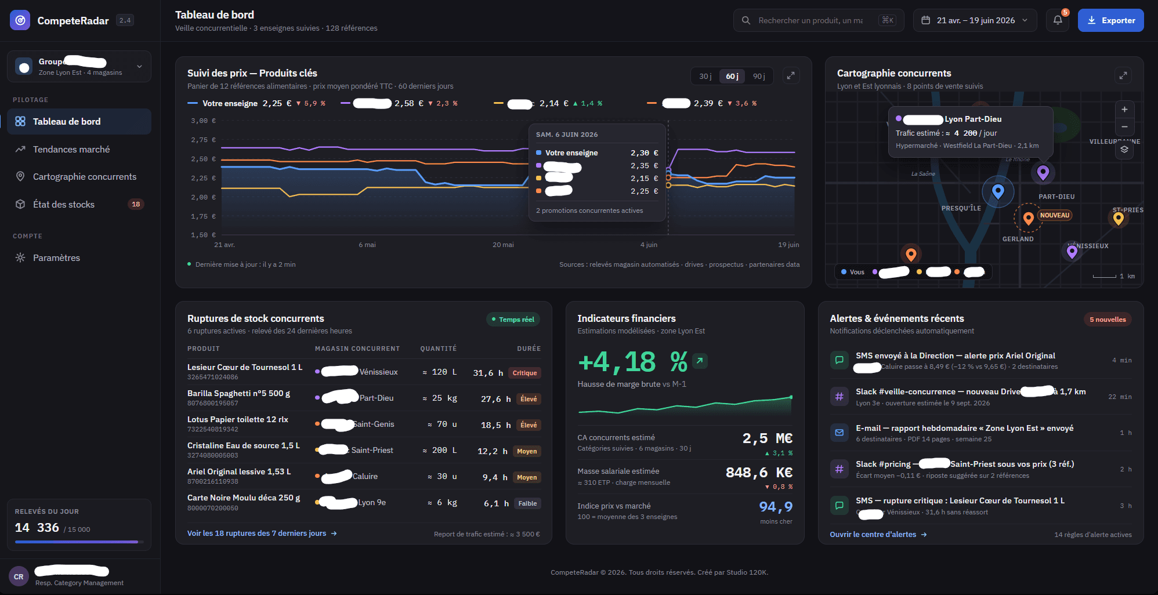
Task: Toggle the purple legend series priced 2,58 €
Action: [399, 103]
